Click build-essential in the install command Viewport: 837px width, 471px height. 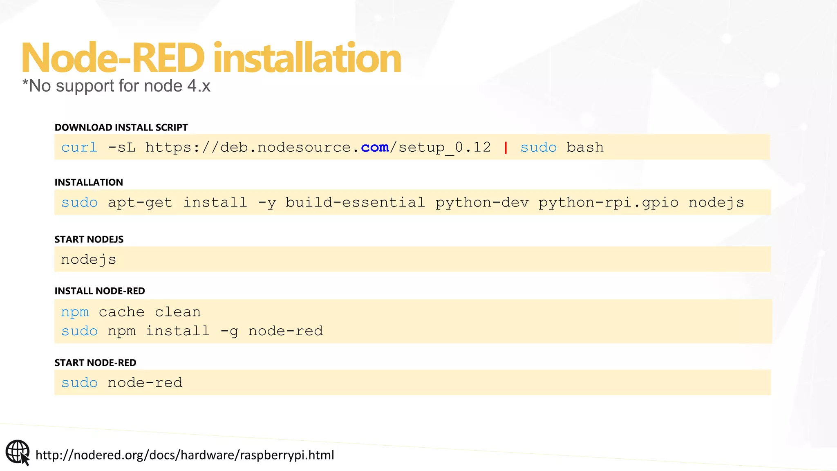355,203
